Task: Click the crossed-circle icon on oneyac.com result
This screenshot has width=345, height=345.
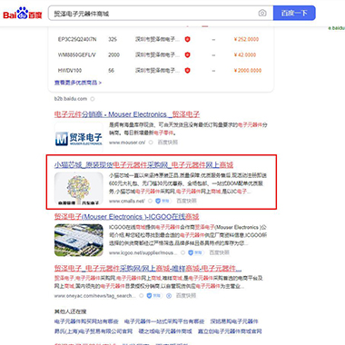Action: 169,296
